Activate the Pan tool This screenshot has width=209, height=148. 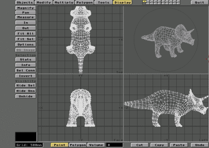(26, 12)
